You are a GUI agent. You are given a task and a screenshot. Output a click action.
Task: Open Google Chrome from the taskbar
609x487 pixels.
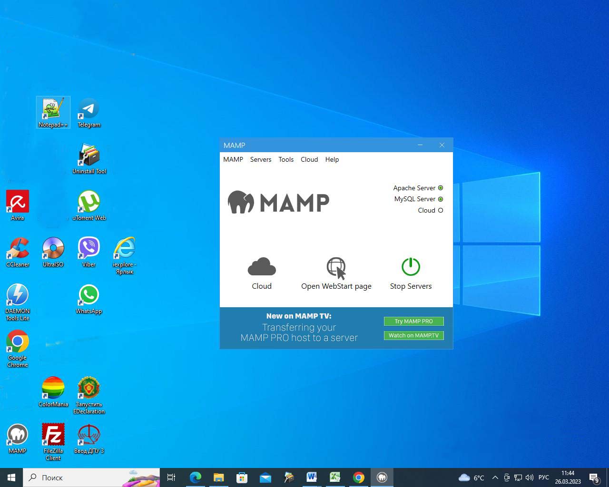point(359,477)
